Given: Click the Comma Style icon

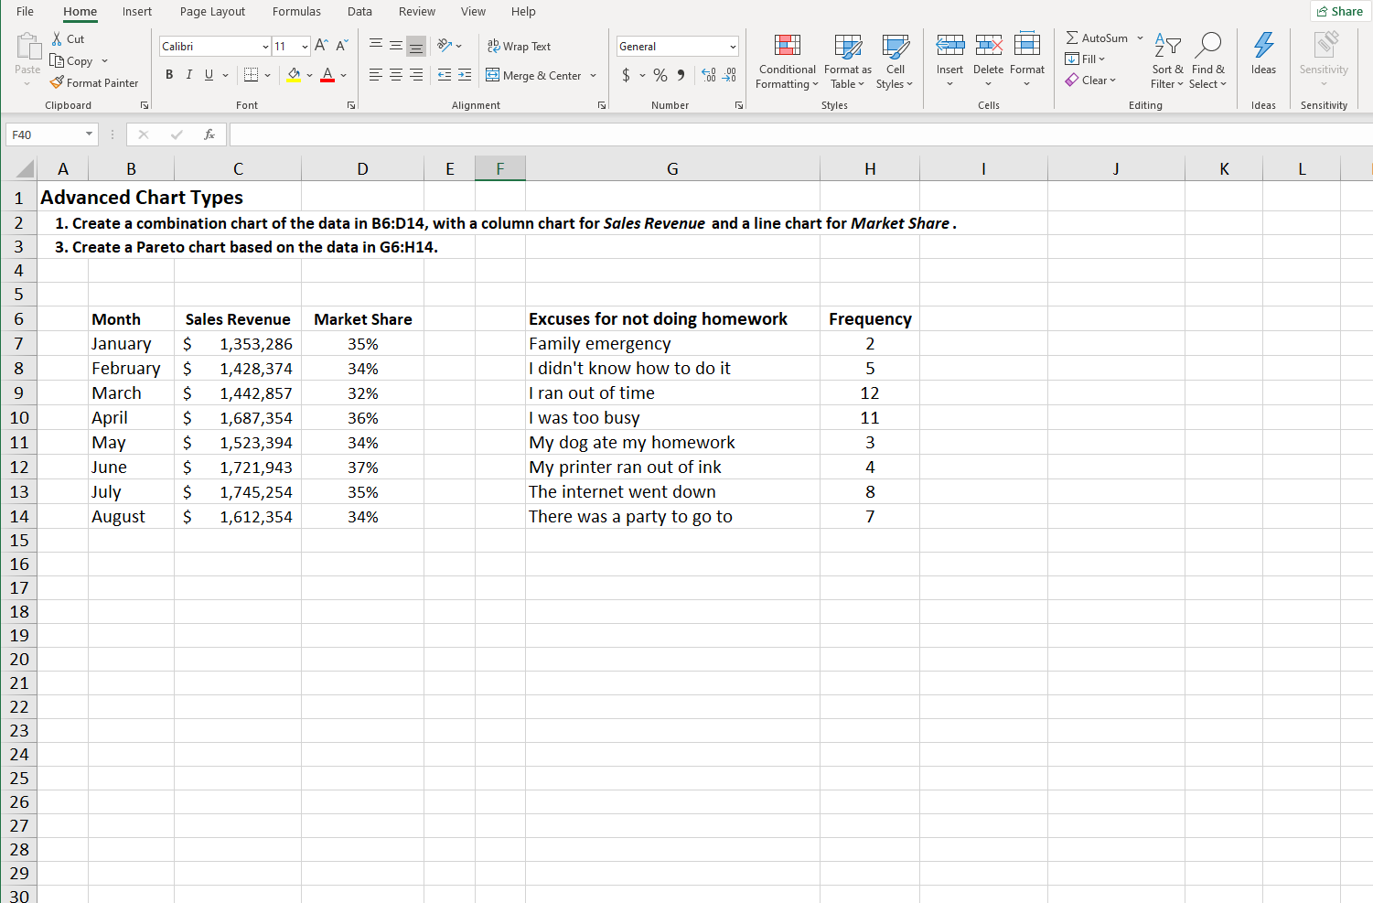Looking at the screenshot, I should coord(681,75).
